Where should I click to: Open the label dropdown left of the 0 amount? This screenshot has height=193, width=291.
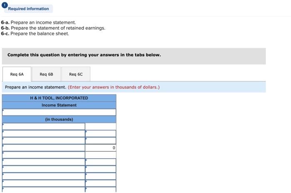(x=44, y=148)
